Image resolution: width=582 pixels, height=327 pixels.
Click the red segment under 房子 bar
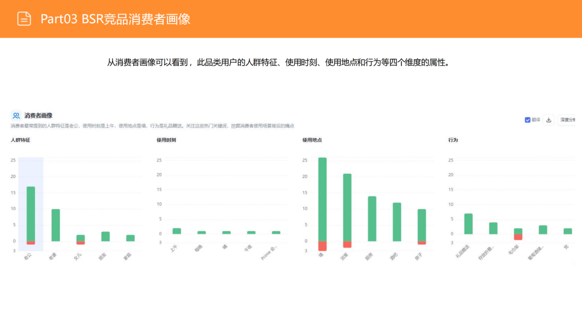[x=421, y=243]
